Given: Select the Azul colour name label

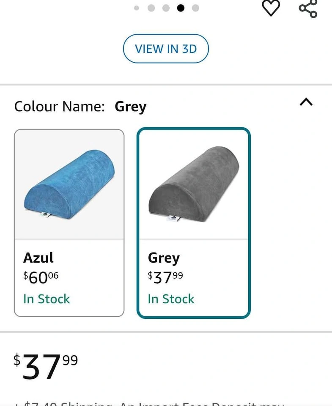Looking at the screenshot, I should (38, 258).
